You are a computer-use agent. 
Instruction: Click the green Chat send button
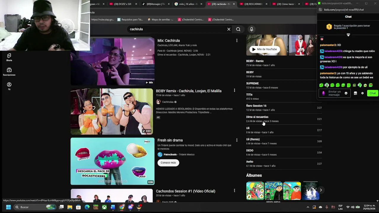point(372,93)
